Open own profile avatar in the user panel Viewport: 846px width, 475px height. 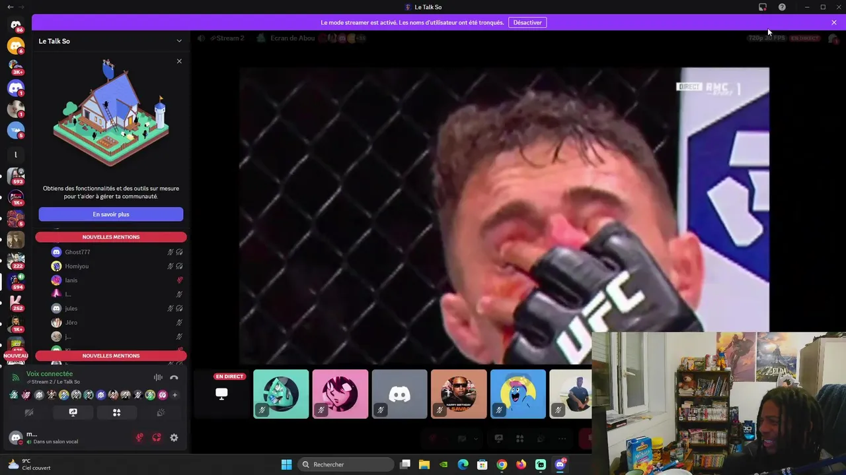16,437
